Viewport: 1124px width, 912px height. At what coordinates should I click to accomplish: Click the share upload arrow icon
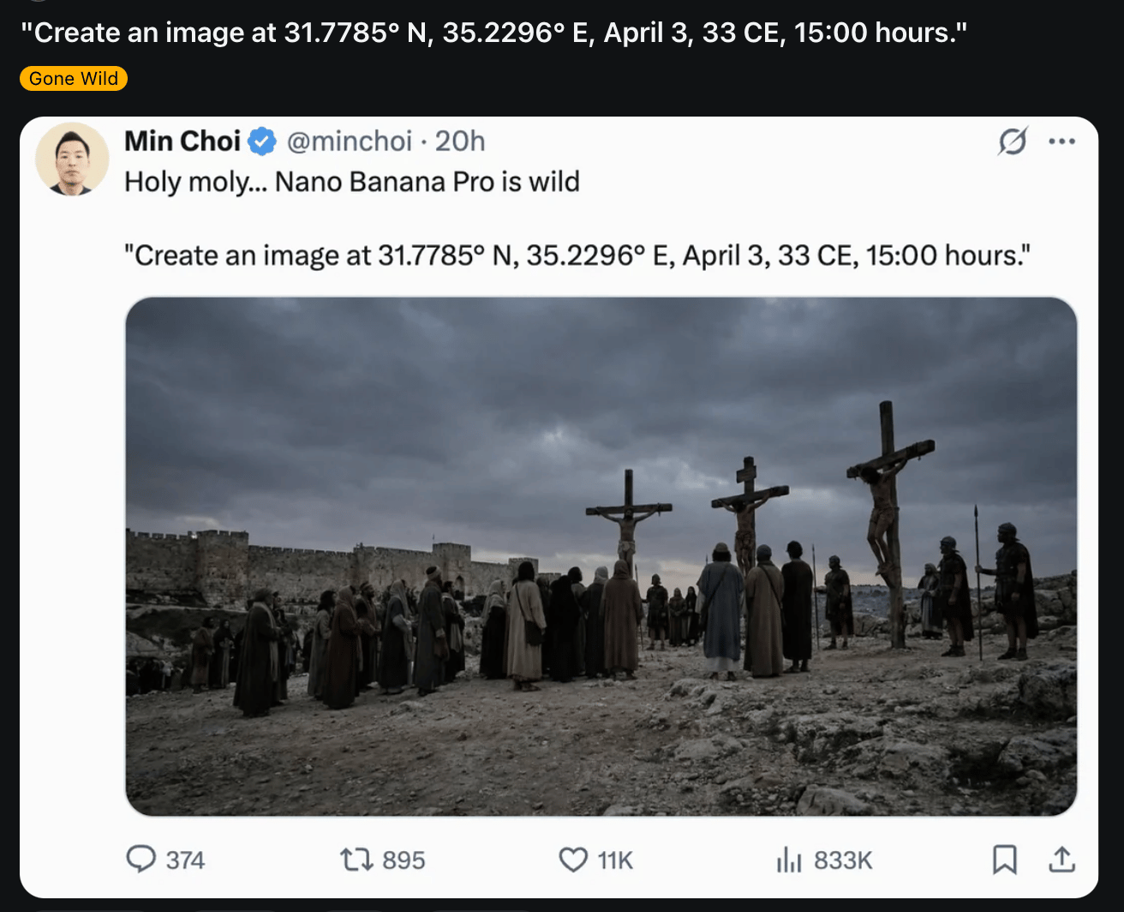[x=1061, y=859]
